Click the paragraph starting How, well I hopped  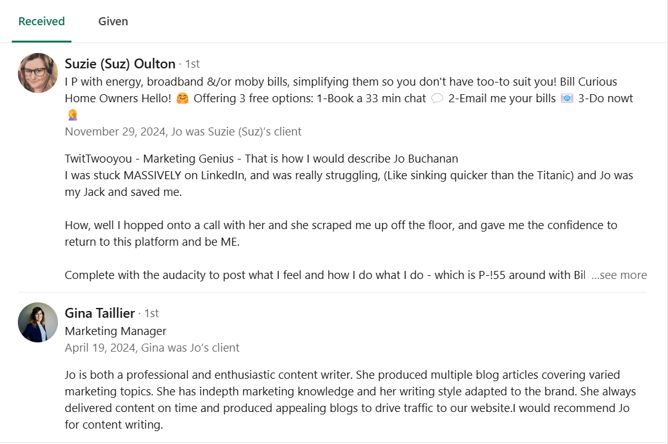tap(341, 233)
